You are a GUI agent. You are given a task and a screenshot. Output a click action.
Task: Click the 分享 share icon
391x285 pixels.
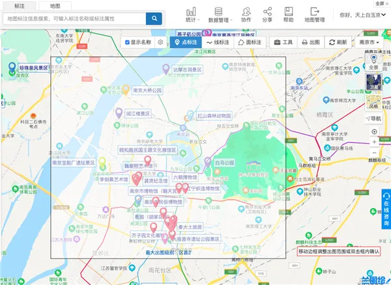[x=267, y=12]
